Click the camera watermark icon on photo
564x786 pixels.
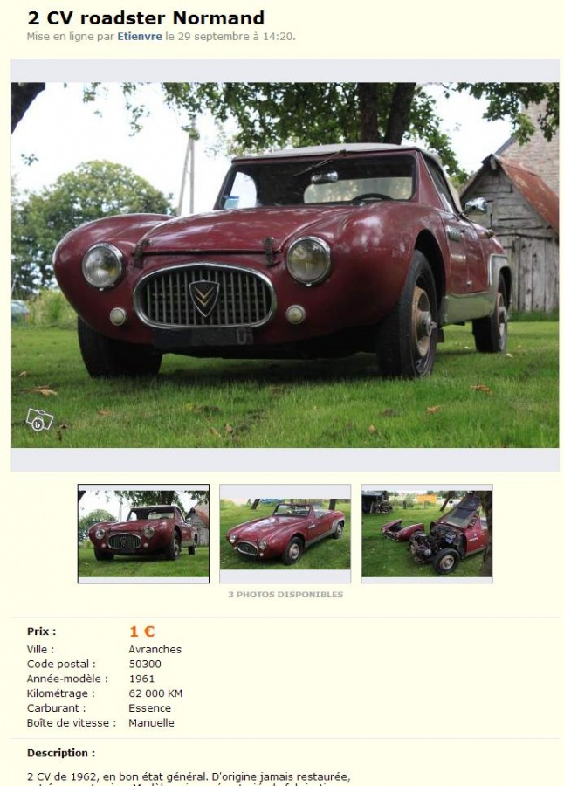(39, 420)
